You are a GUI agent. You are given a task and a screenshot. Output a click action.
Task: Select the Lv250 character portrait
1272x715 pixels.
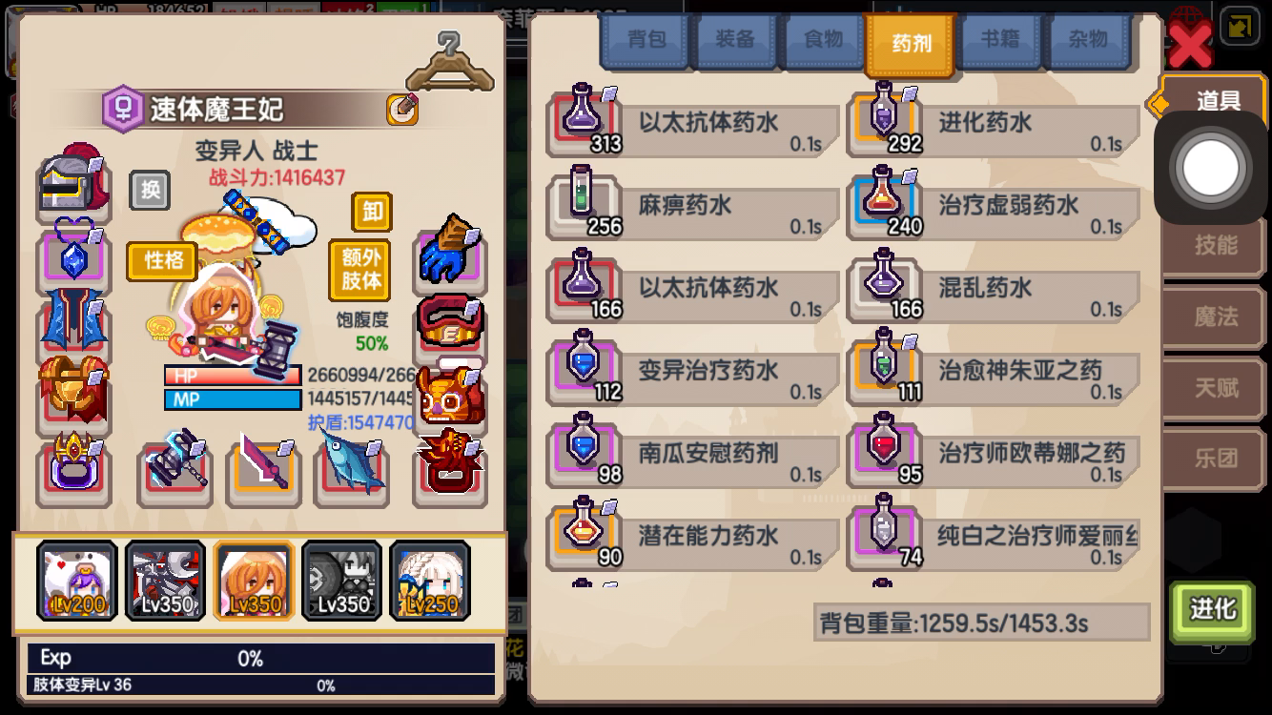tap(429, 581)
